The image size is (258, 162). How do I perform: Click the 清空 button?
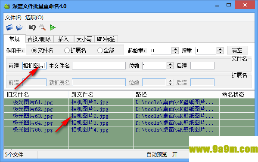coord(237,50)
